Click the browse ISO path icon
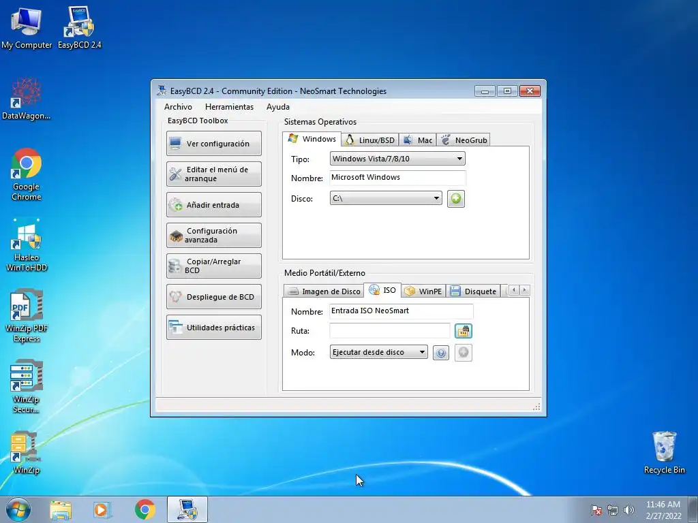The width and height of the screenshot is (698, 523). 464,331
